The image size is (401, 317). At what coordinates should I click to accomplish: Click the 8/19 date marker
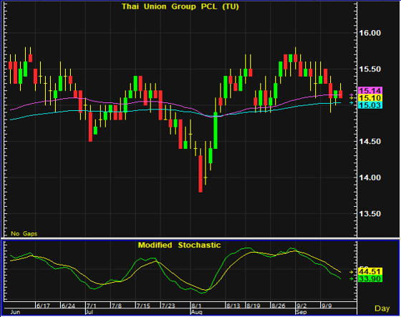click(253, 306)
